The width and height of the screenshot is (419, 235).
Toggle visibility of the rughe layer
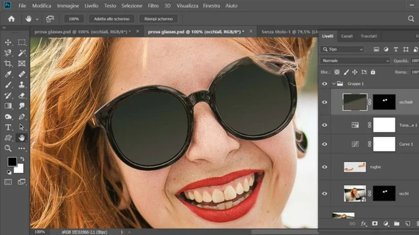click(324, 167)
